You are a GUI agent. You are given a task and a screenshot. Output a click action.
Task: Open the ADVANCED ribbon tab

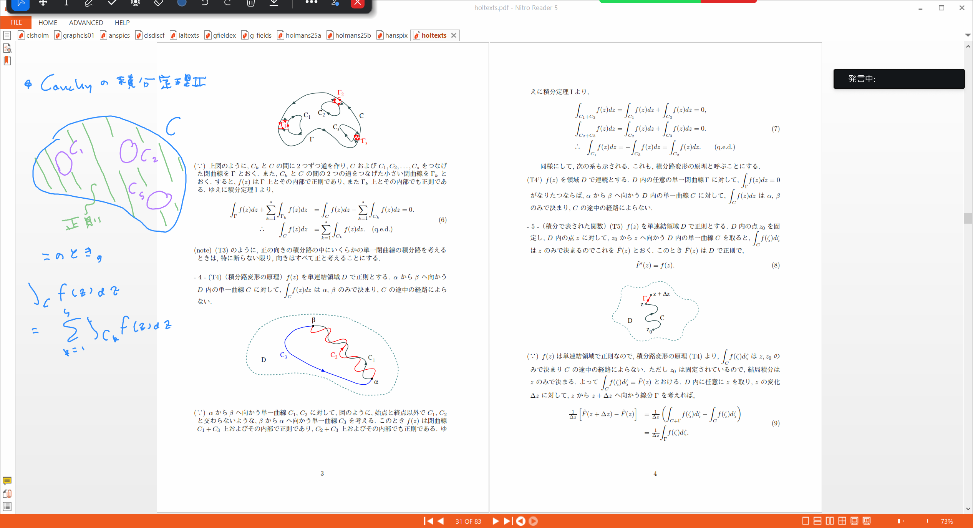tap(86, 23)
